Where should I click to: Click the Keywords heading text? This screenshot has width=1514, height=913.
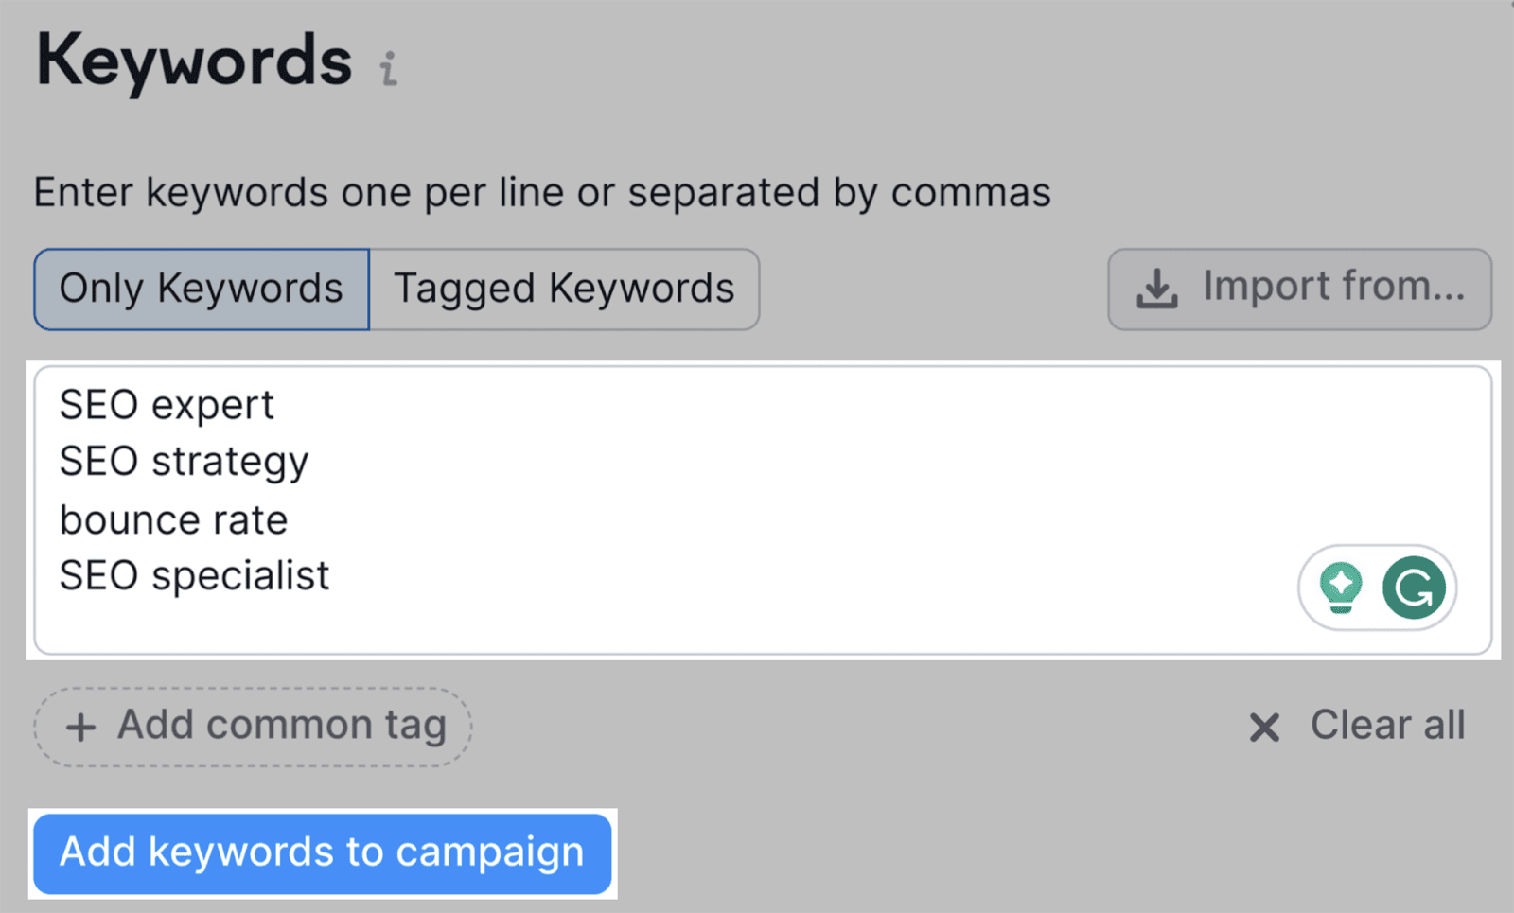point(194,61)
